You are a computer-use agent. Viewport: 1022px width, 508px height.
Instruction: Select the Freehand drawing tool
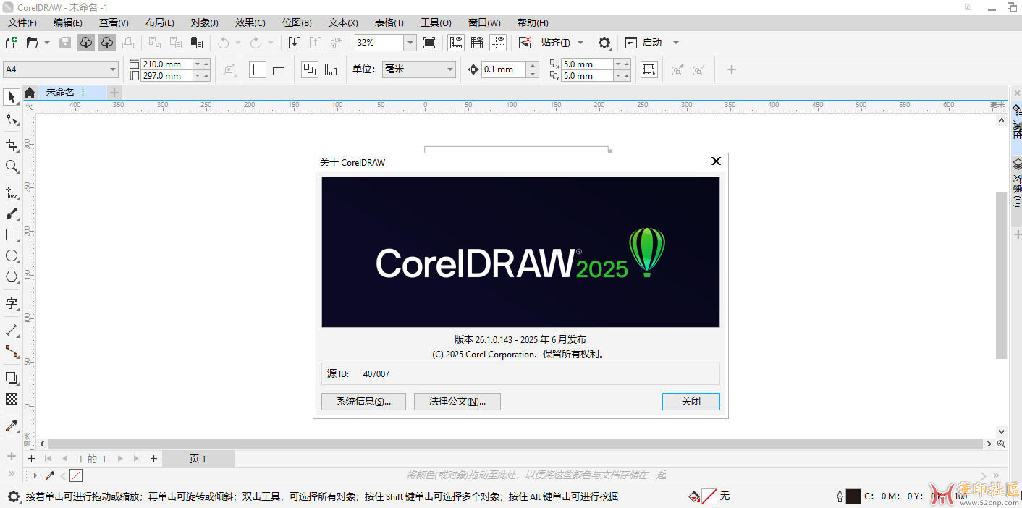tap(12, 192)
